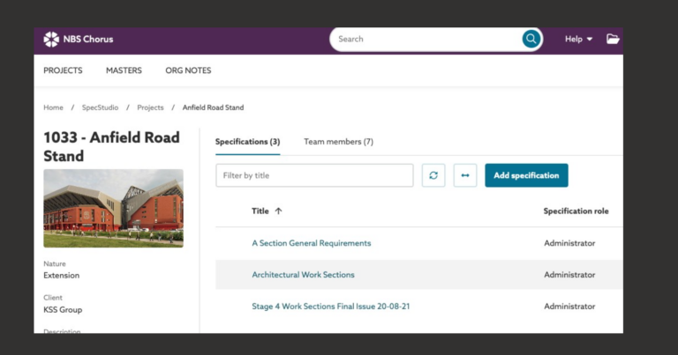The image size is (678, 355).
Task: Click the Filter by title field
Action: 314,175
